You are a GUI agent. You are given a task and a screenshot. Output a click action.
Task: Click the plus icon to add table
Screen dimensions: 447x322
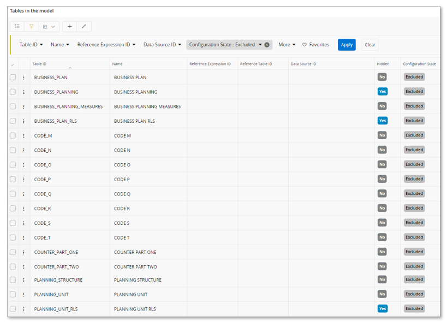[x=70, y=26]
